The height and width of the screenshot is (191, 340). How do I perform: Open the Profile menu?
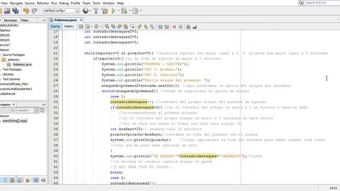tap(75, 3)
